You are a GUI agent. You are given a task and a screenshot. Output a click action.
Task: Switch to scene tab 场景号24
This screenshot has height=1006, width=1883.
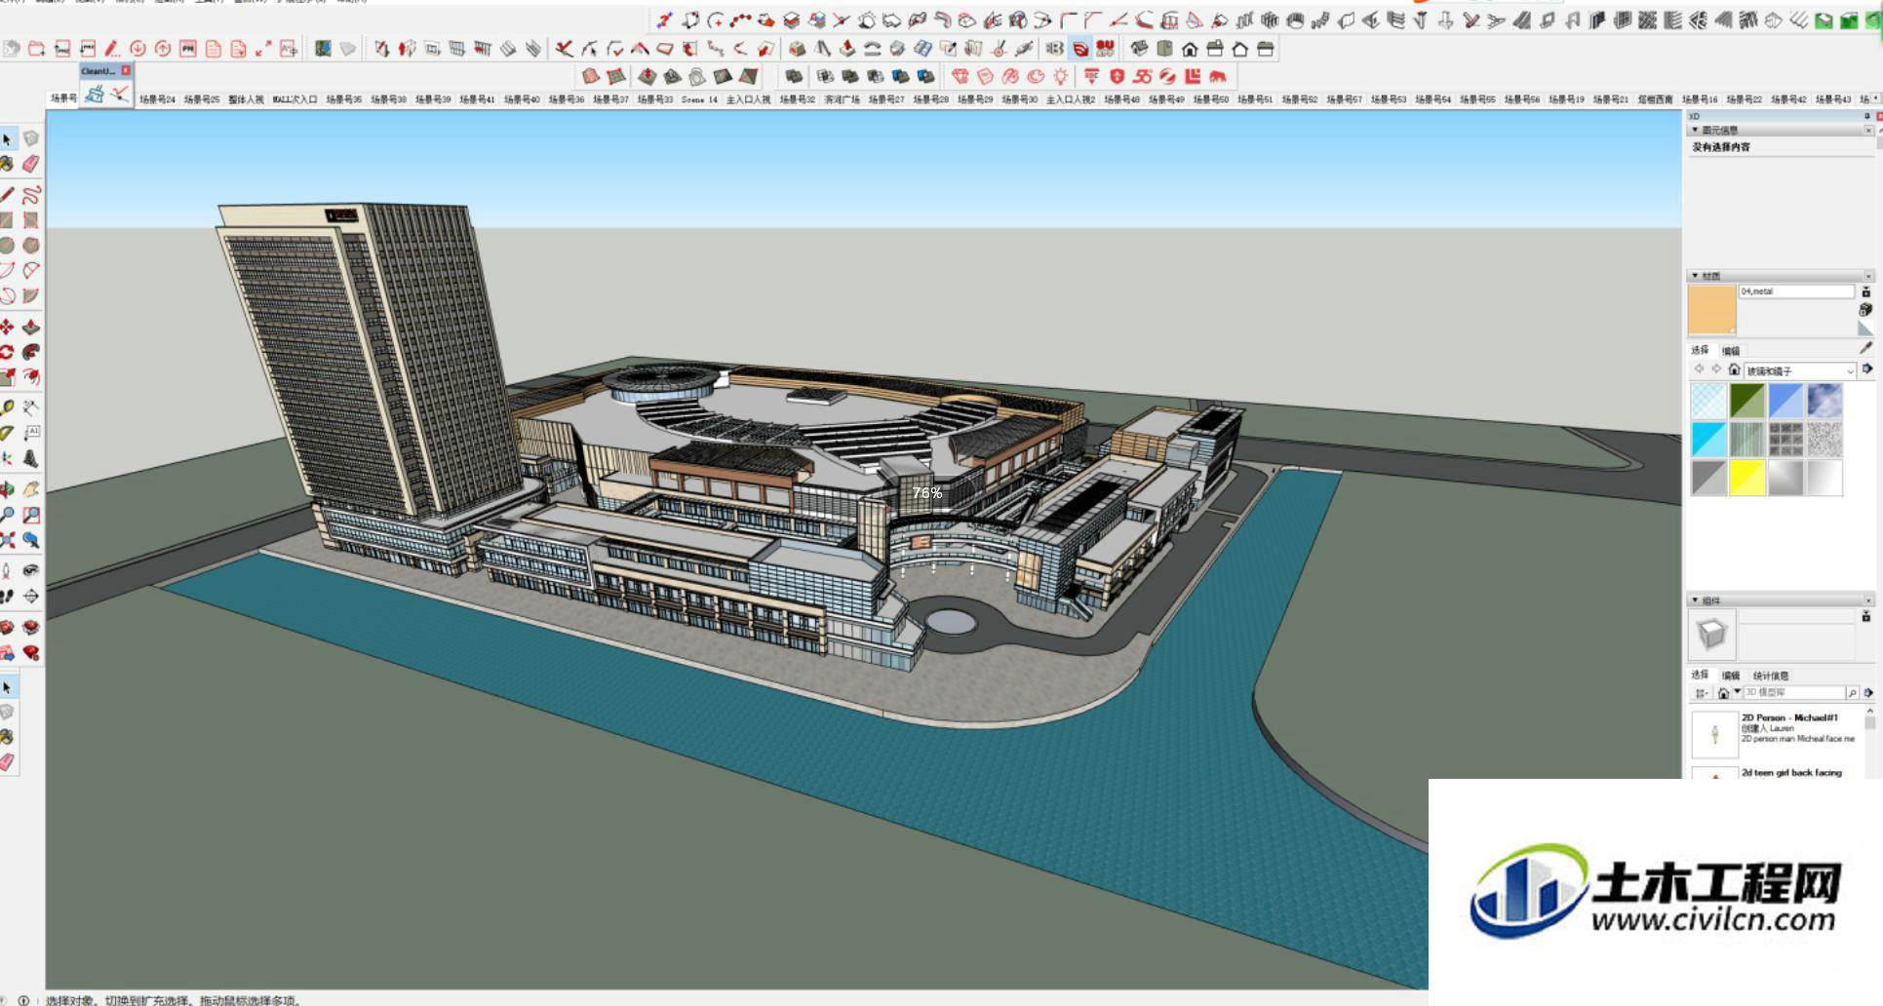[x=157, y=99]
